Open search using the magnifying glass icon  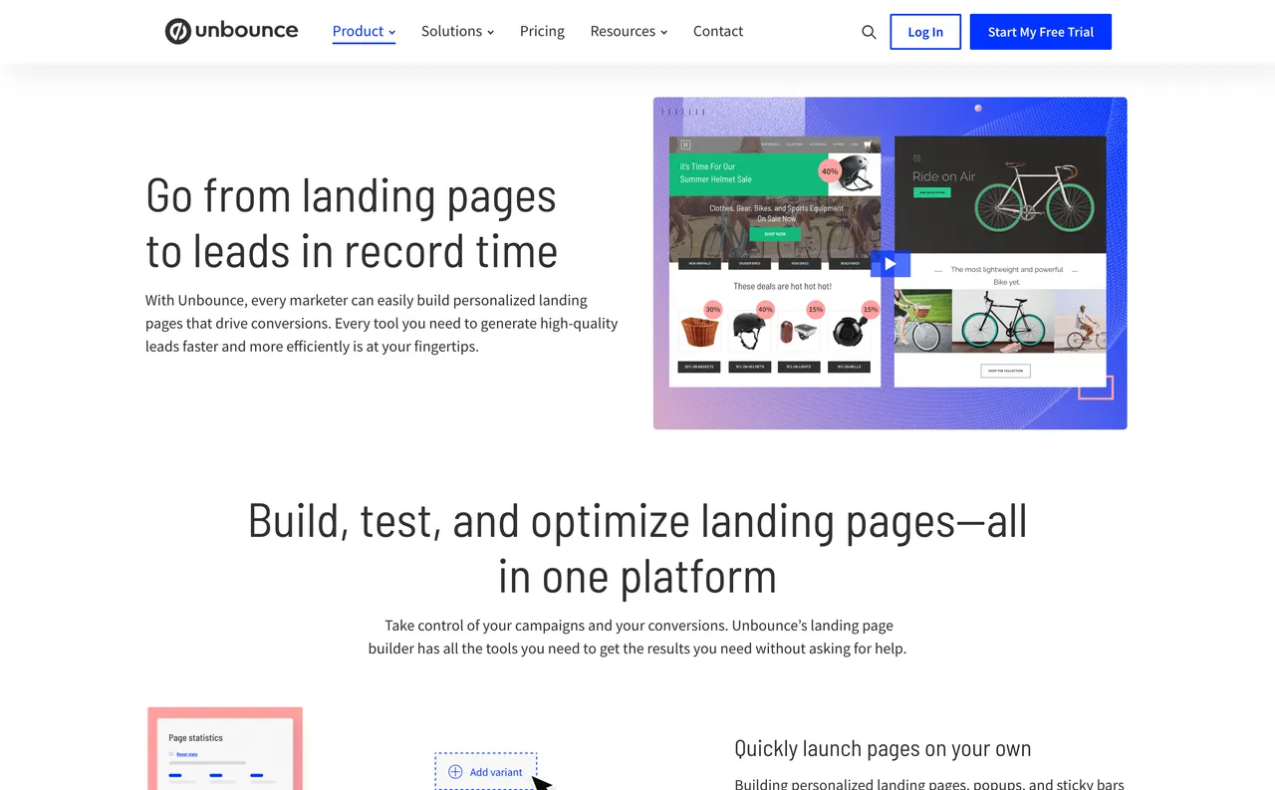point(869,32)
